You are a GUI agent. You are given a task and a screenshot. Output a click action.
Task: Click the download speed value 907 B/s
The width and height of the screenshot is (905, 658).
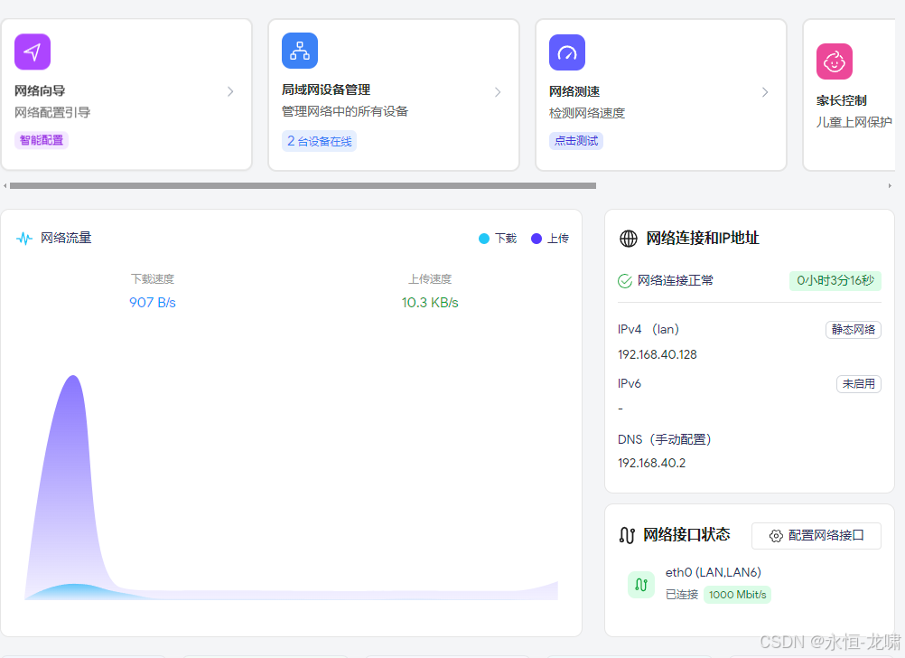click(x=153, y=303)
